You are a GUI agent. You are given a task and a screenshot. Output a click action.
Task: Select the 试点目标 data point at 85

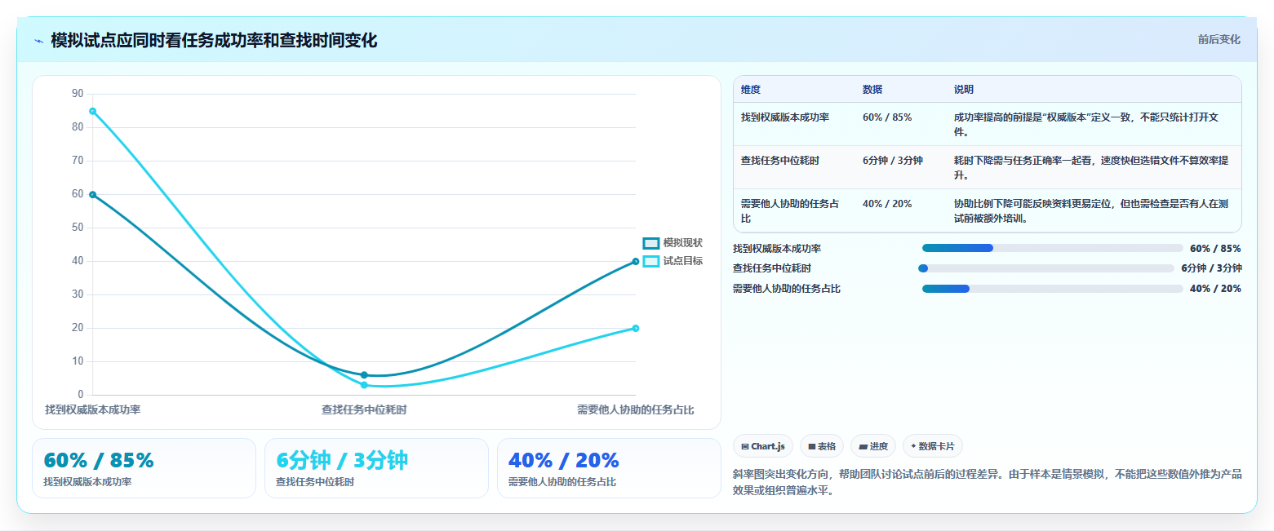[x=92, y=111]
